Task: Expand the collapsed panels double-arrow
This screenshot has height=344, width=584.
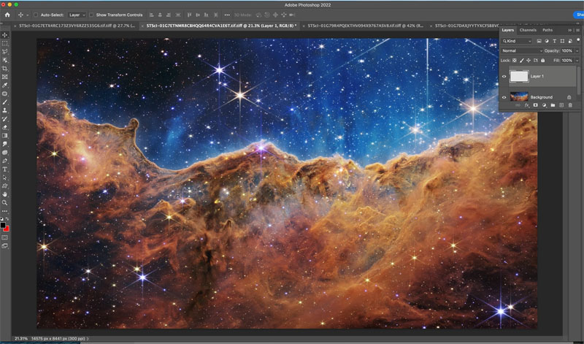Action: (x=570, y=30)
